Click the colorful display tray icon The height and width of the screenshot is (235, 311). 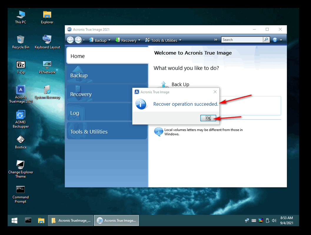(261, 220)
